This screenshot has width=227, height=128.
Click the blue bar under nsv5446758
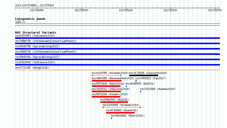coord(117,49)
